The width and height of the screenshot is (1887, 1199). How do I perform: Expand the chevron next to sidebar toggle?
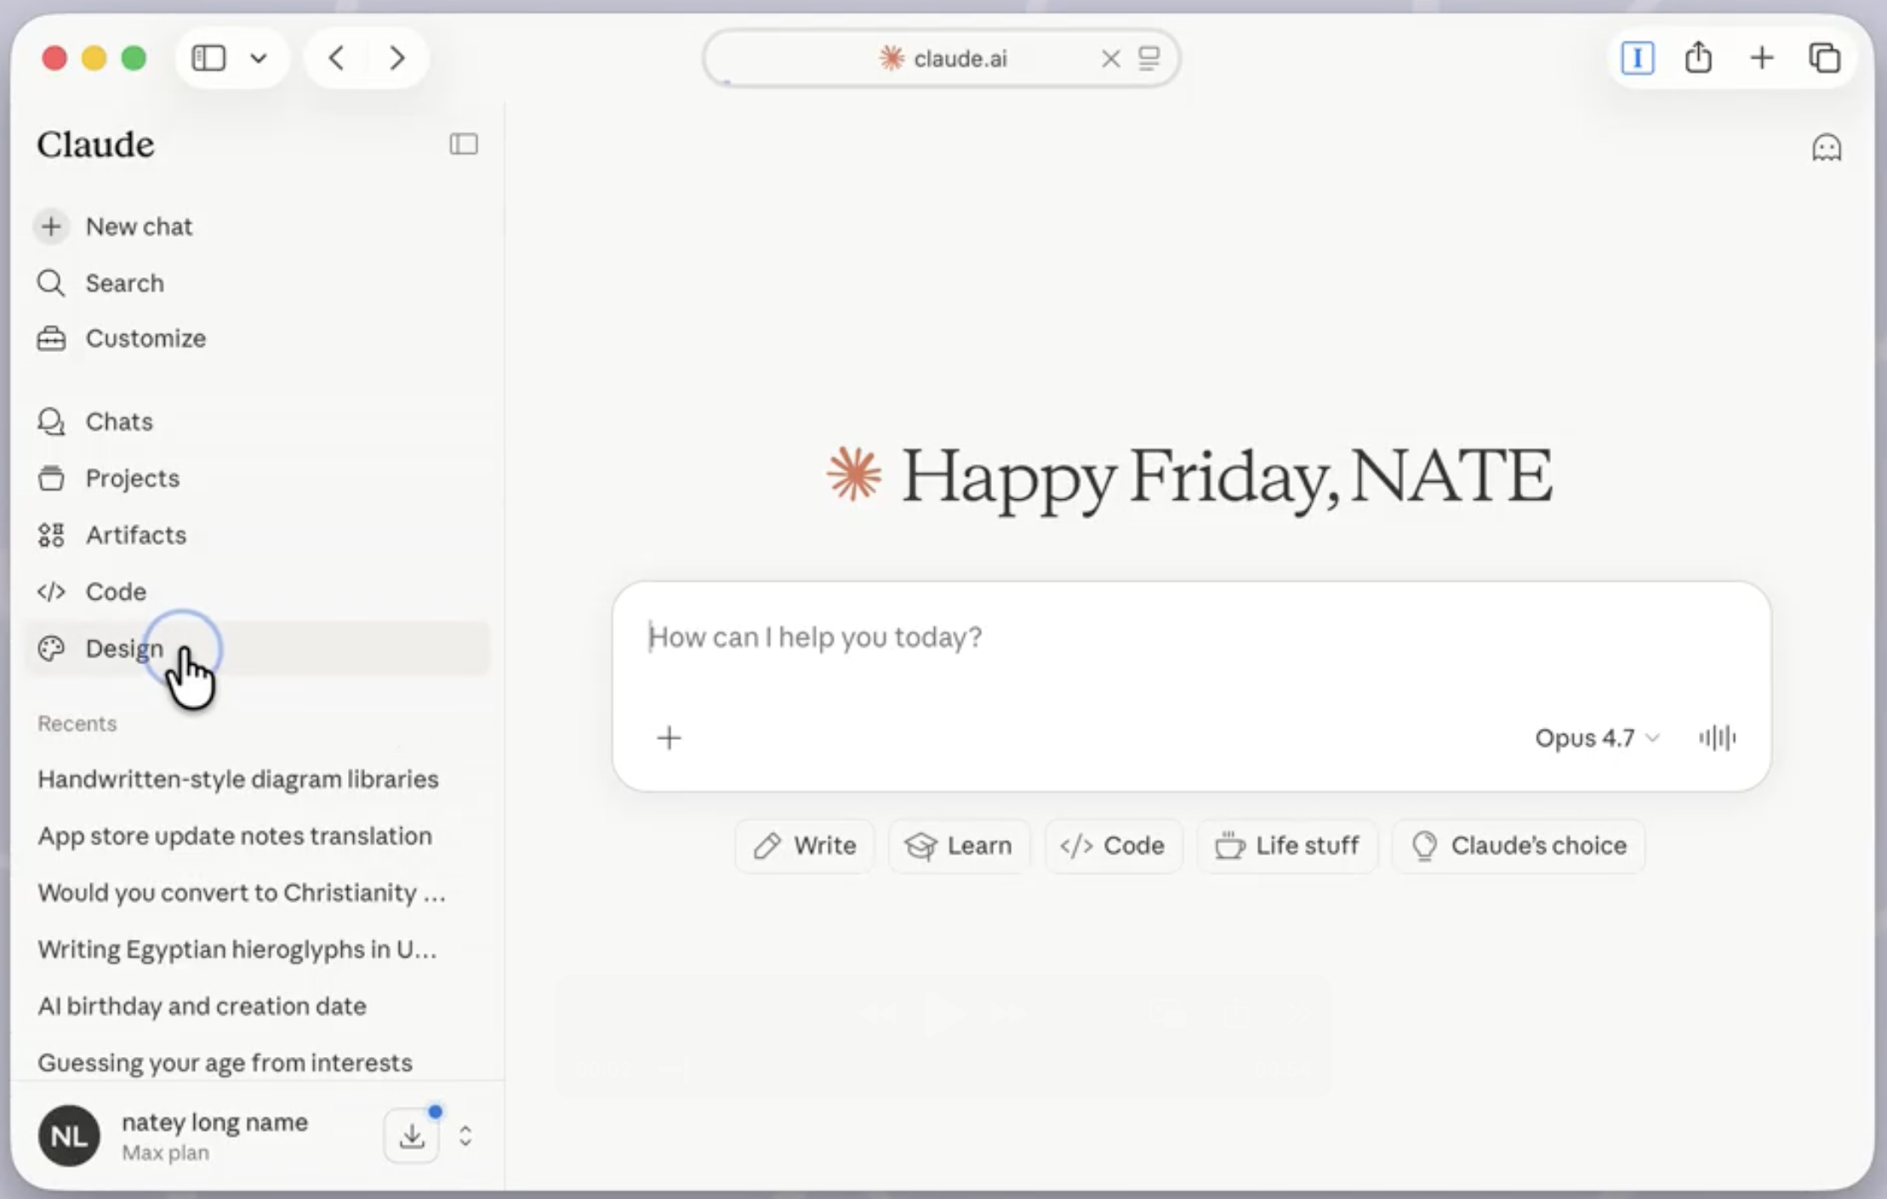point(259,58)
